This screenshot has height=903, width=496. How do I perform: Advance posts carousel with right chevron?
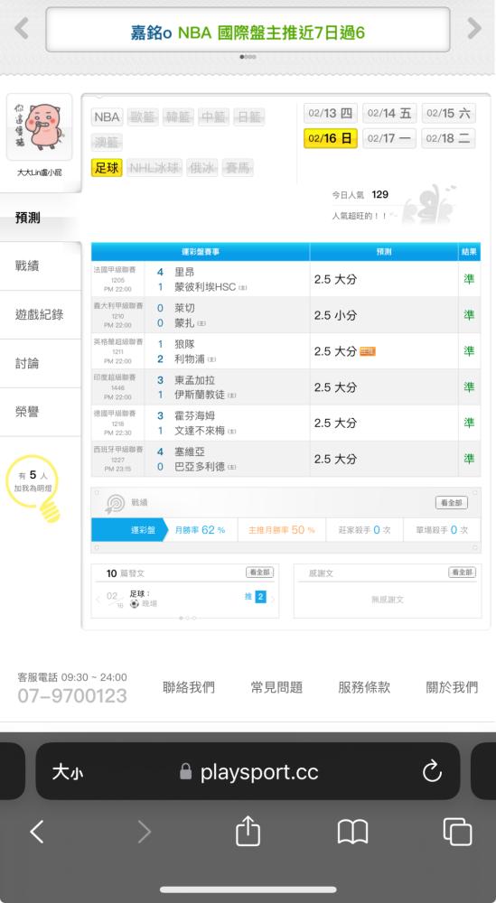tap(273, 599)
